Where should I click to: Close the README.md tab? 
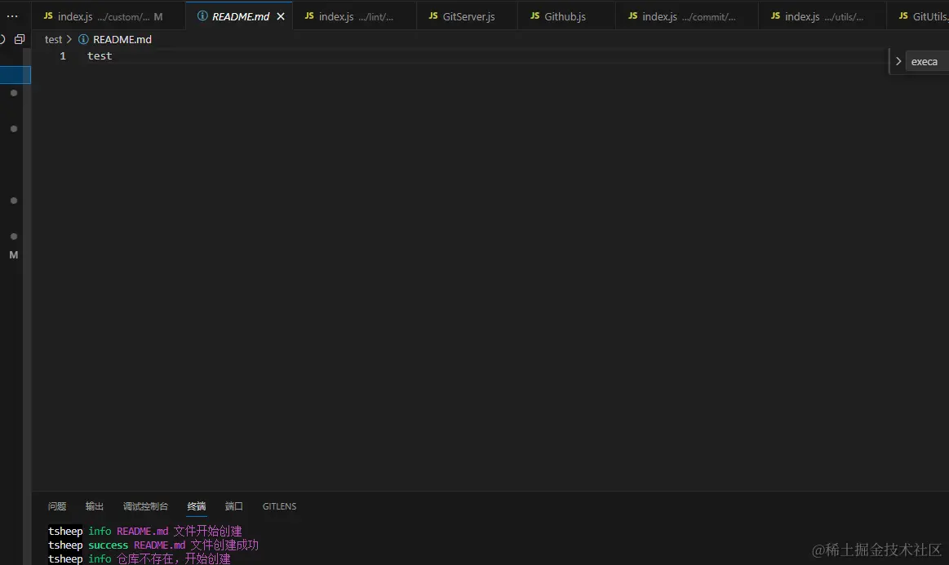pyautogui.click(x=281, y=16)
